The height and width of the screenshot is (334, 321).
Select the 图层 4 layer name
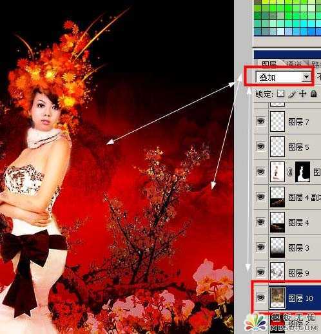(298, 223)
